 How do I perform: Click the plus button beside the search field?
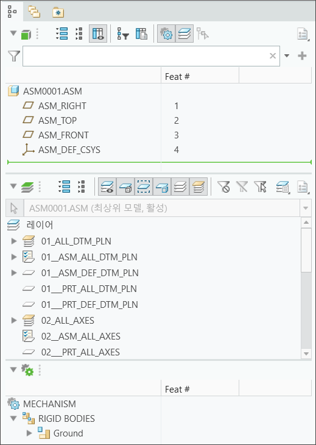tap(302, 55)
